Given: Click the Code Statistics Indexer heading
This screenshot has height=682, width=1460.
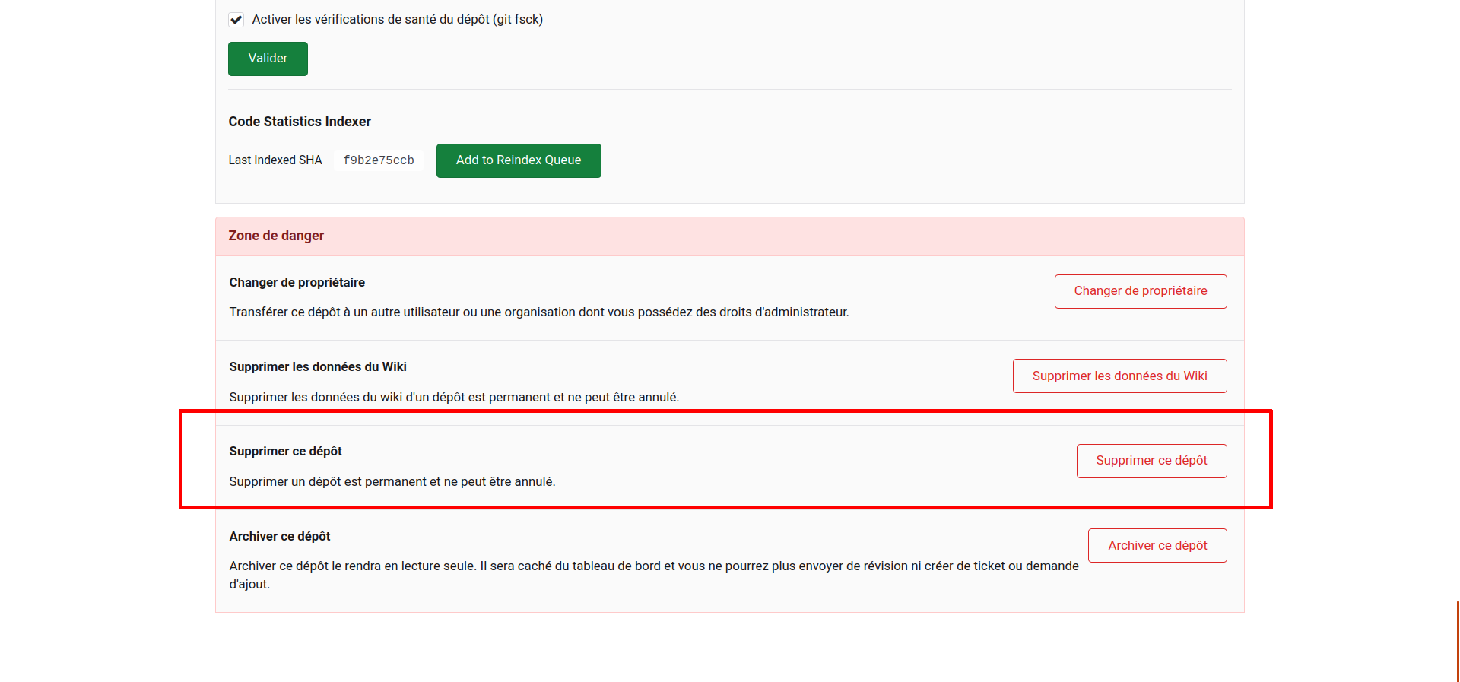Looking at the screenshot, I should pyautogui.click(x=300, y=122).
